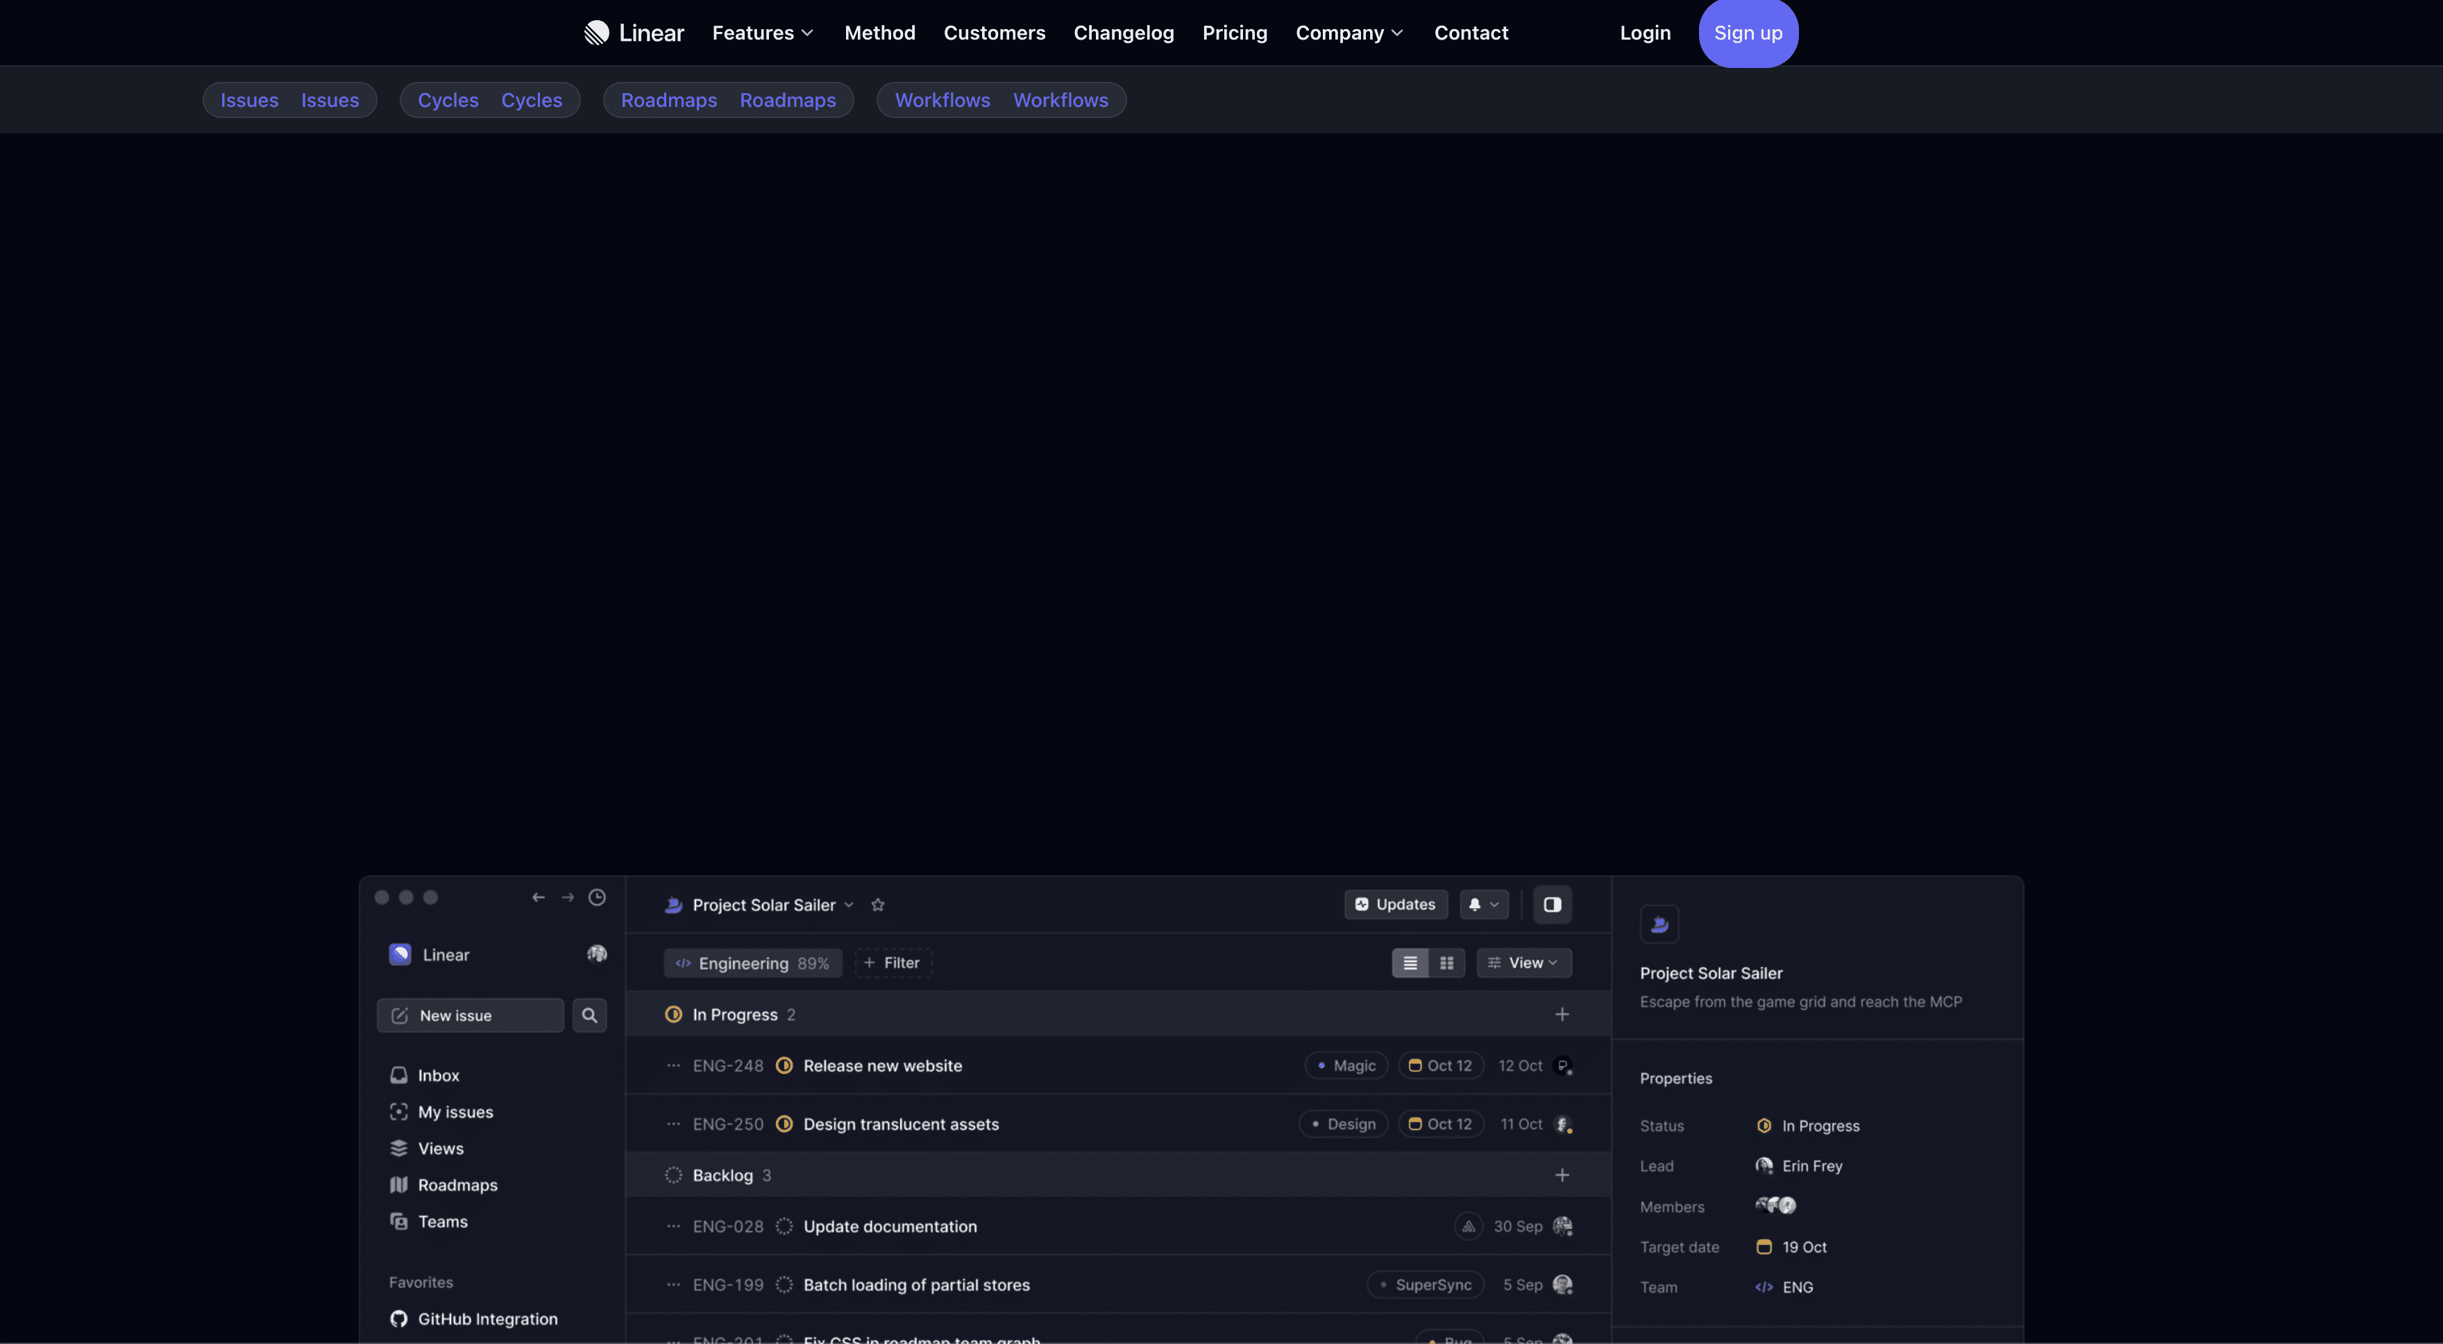Open Views in the sidebar
The width and height of the screenshot is (2443, 1344).
(427, 1149)
